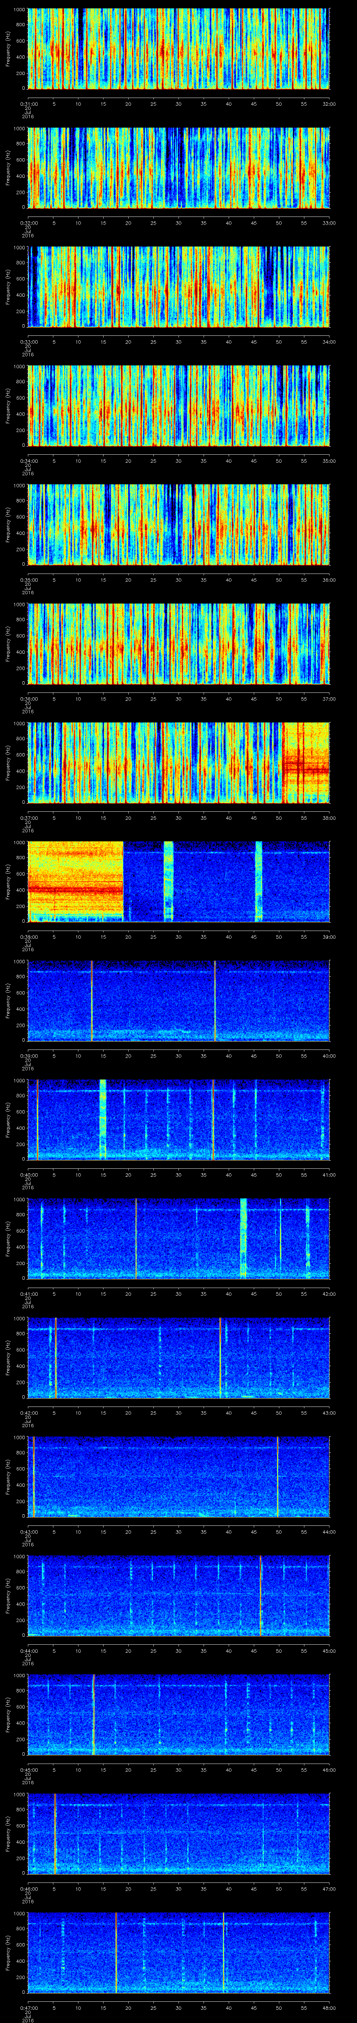Click the '0:47:00' start time label
Viewport: 357px width, 2023px height.
(x=28, y=2007)
